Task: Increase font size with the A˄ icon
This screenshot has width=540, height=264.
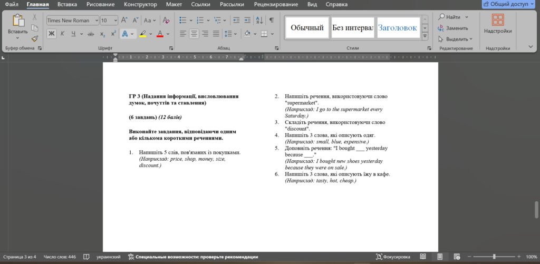Action: tap(124, 21)
